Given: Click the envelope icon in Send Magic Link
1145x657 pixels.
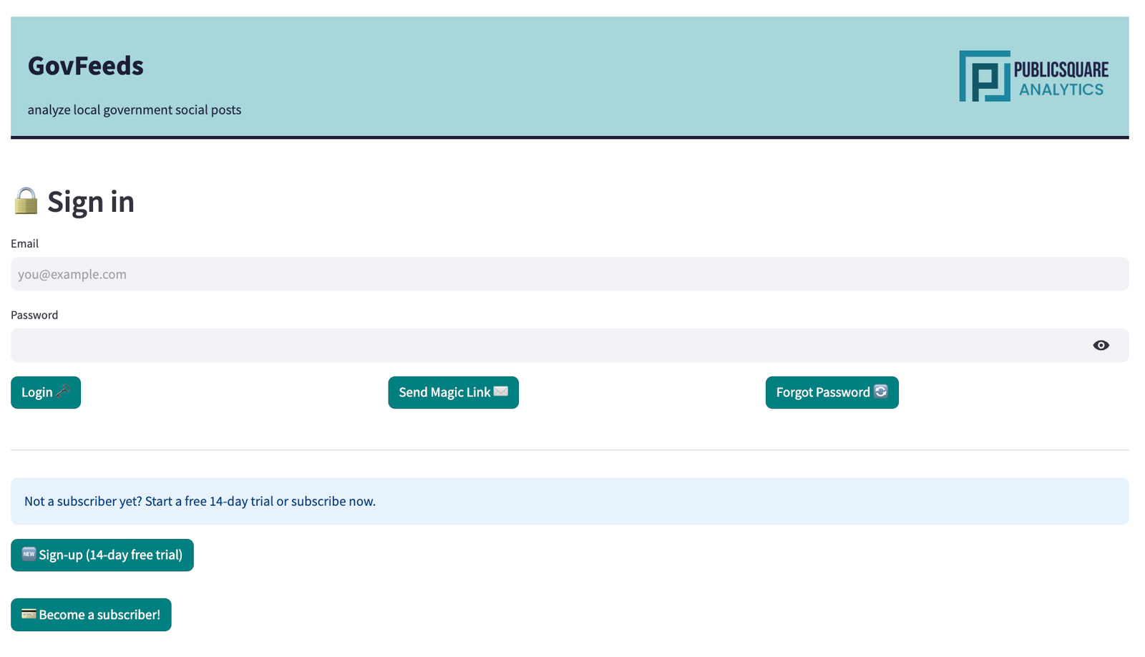Looking at the screenshot, I should tap(501, 392).
